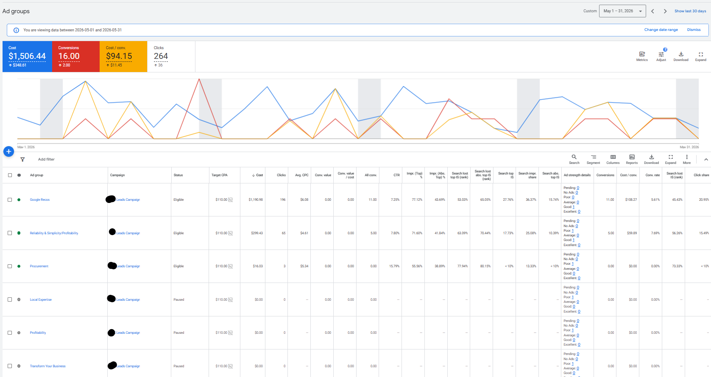The image size is (711, 377).
Task: Sort by Conv. rate column header
Action: click(x=652, y=175)
